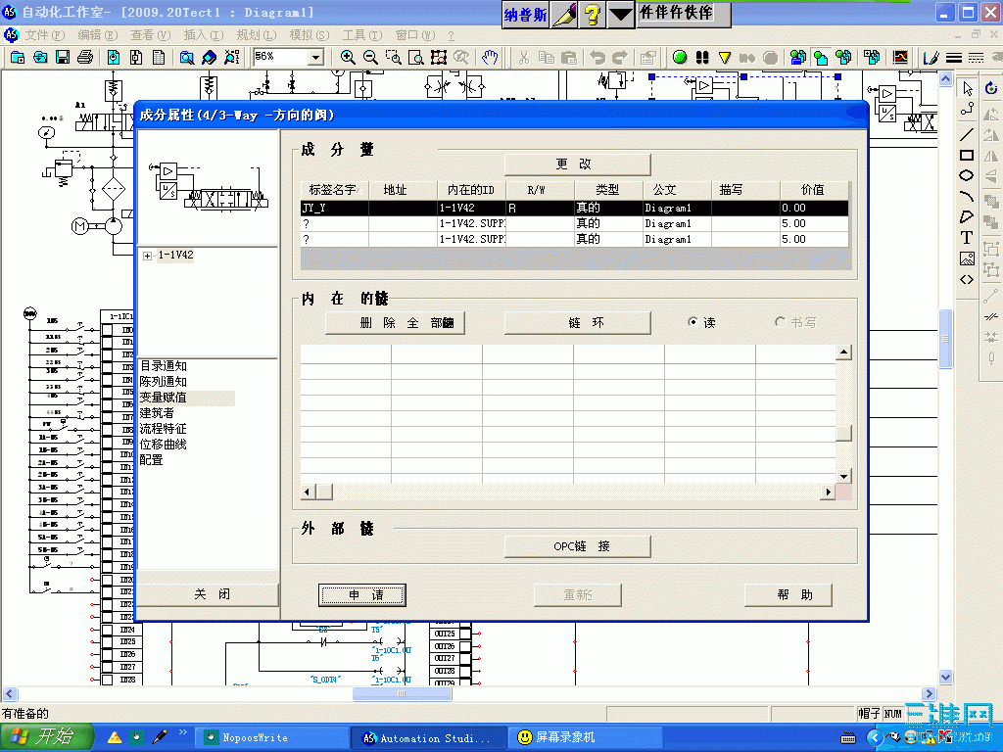Click the Zoom In magnifier icon

pos(348,58)
